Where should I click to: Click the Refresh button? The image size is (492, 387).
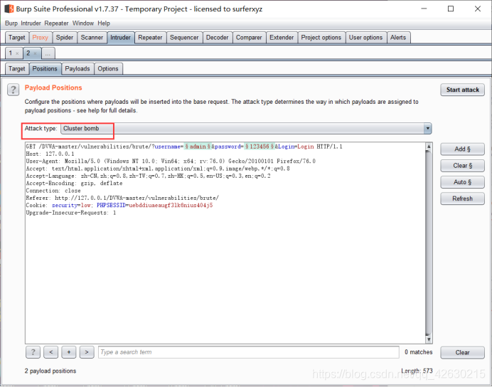click(x=463, y=198)
